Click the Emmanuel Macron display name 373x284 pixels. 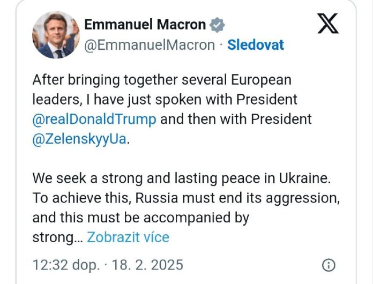pos(145,25)
